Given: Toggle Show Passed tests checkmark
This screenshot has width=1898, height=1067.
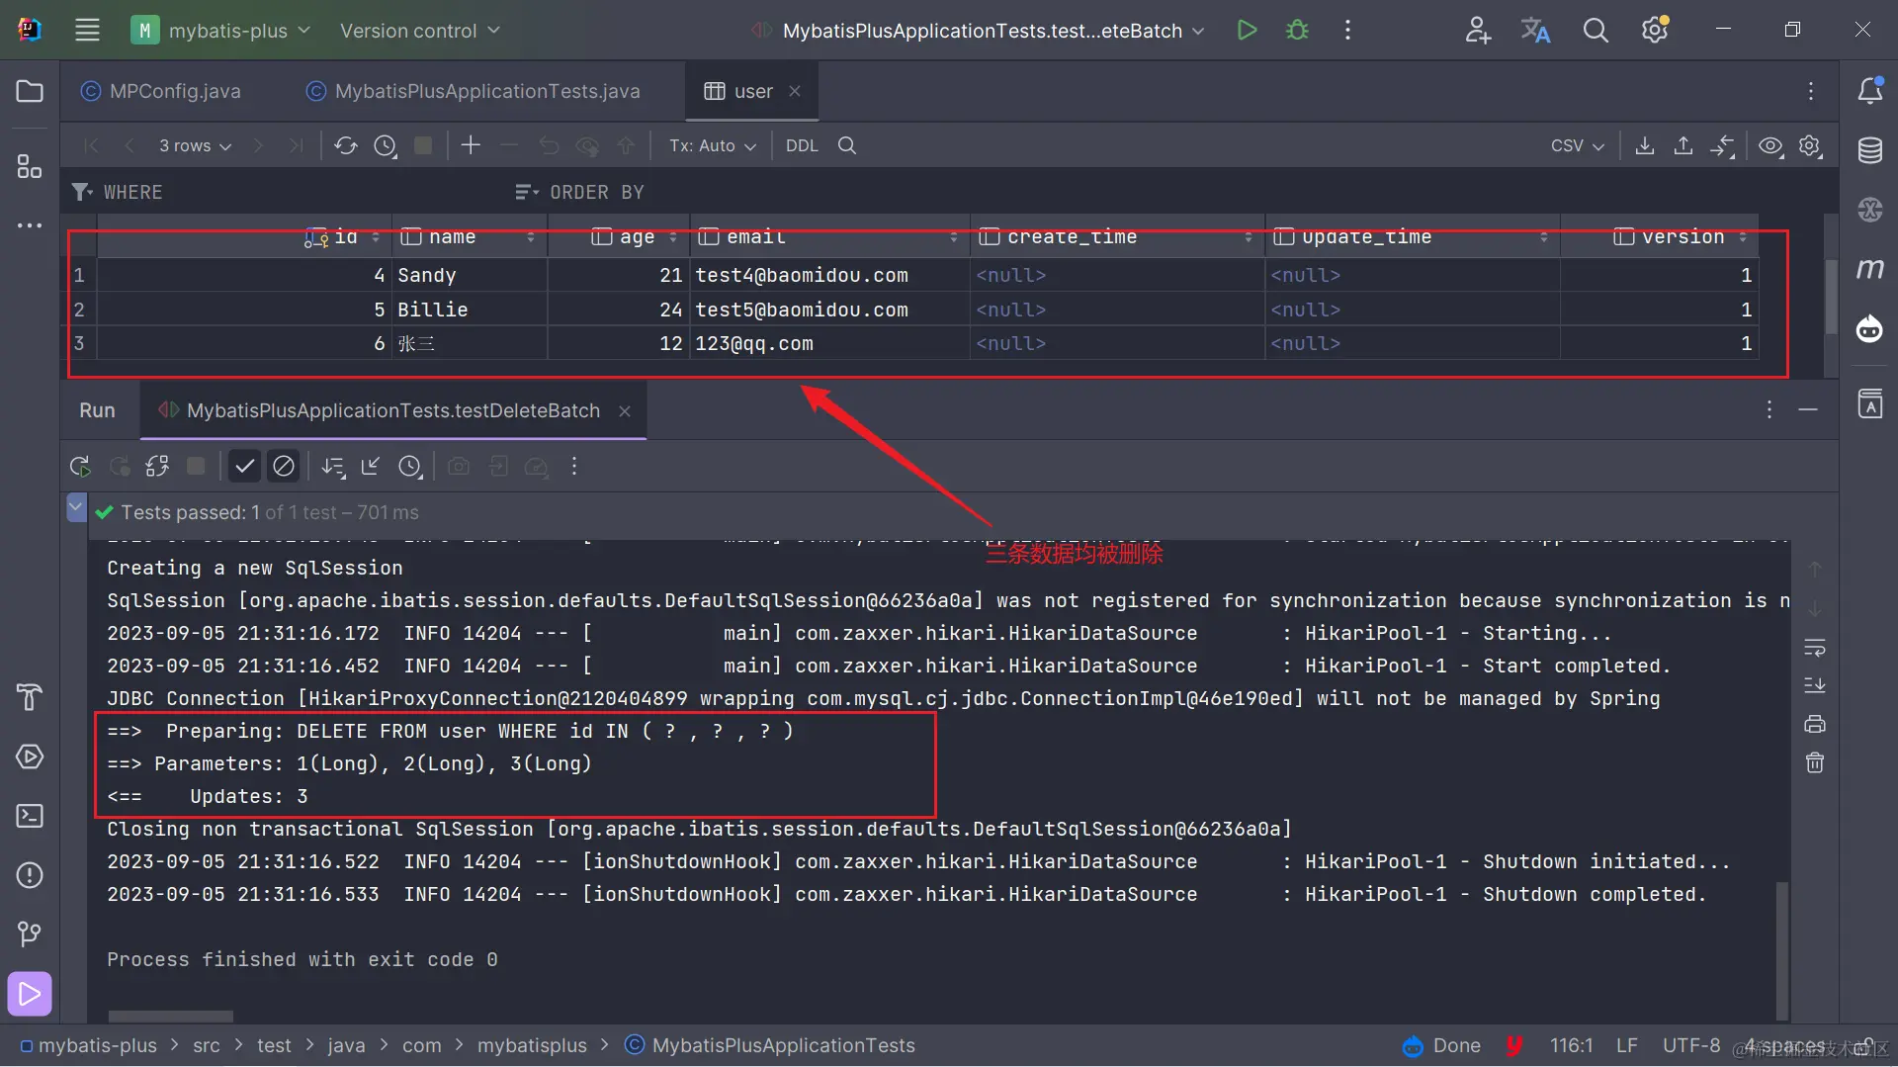Looking at the screenshot, I should pos(244,466).
